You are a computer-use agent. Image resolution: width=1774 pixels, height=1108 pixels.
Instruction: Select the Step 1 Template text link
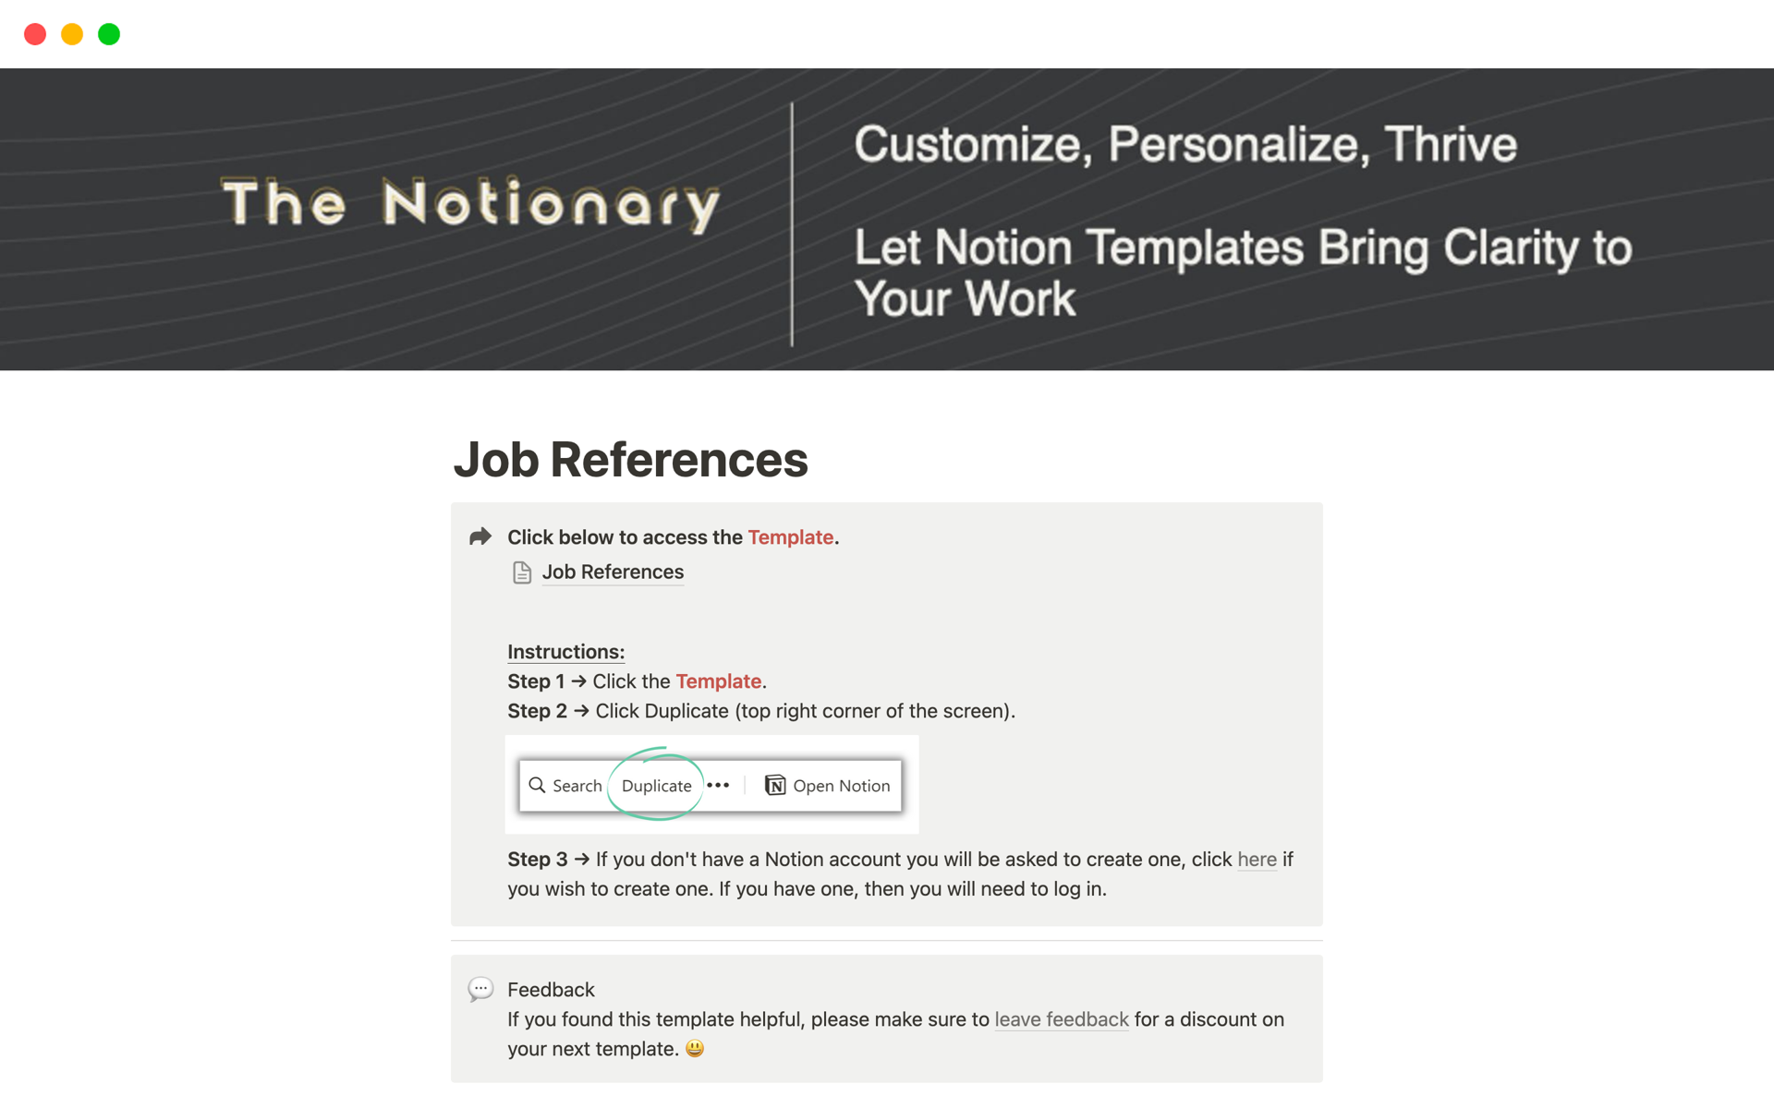coord(718,679)
